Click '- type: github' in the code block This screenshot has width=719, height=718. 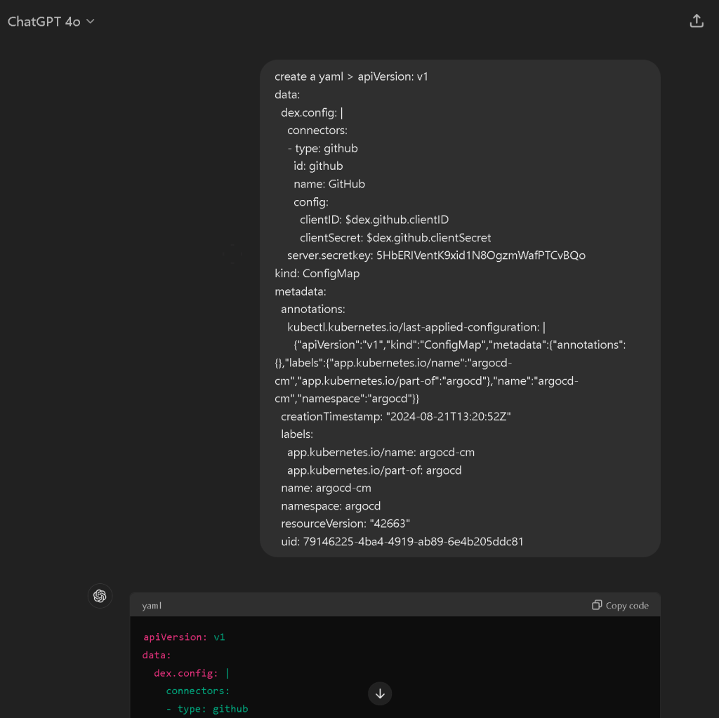tap(207, 709)
